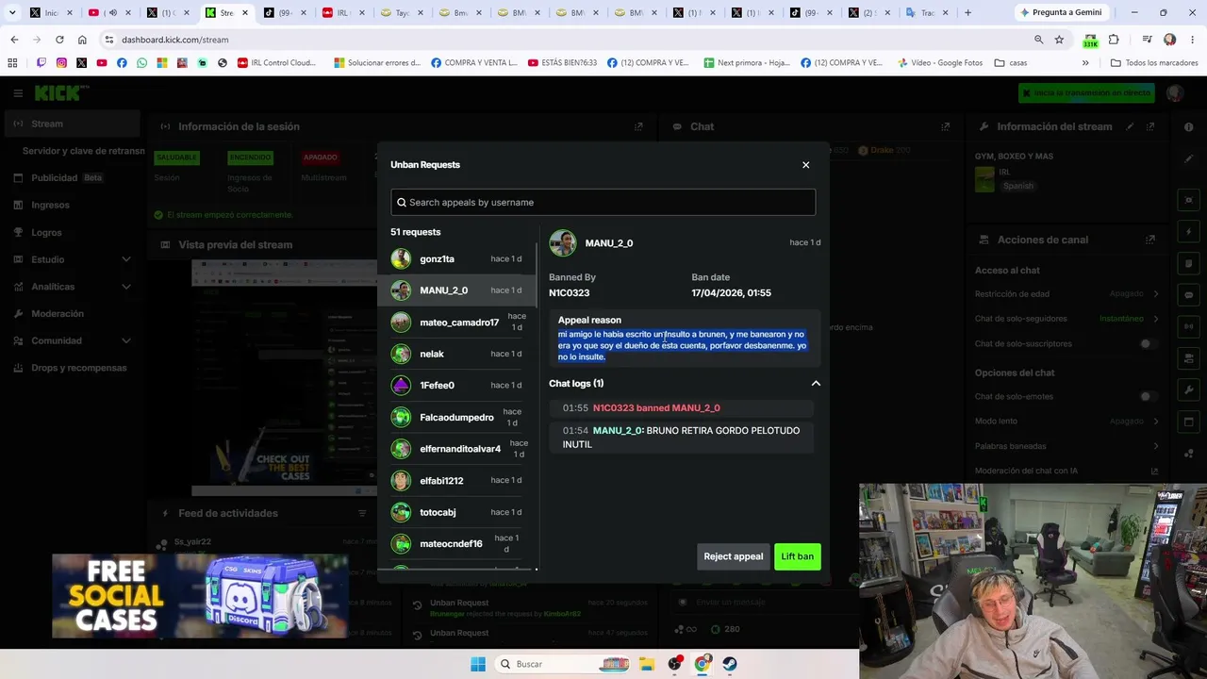Click MANU_2_0 avatar in appeal details
1207x679 pixels.
coord(563,243)
